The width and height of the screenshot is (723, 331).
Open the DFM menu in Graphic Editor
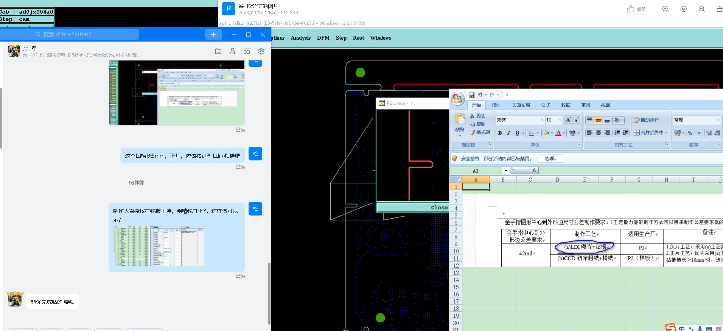pos(323,38)
